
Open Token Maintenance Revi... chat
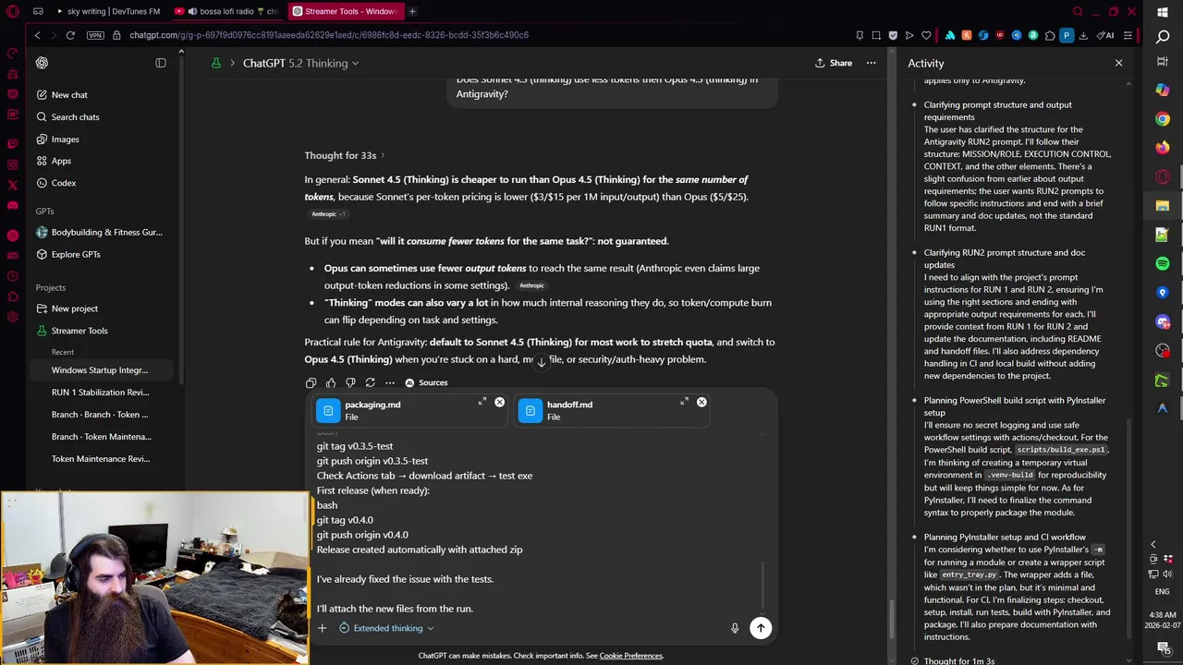click(100, 459)
